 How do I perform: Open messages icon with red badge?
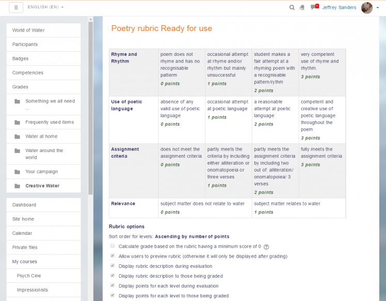coord(313,7)
